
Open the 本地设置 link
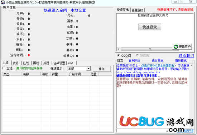tap(78, 10)
